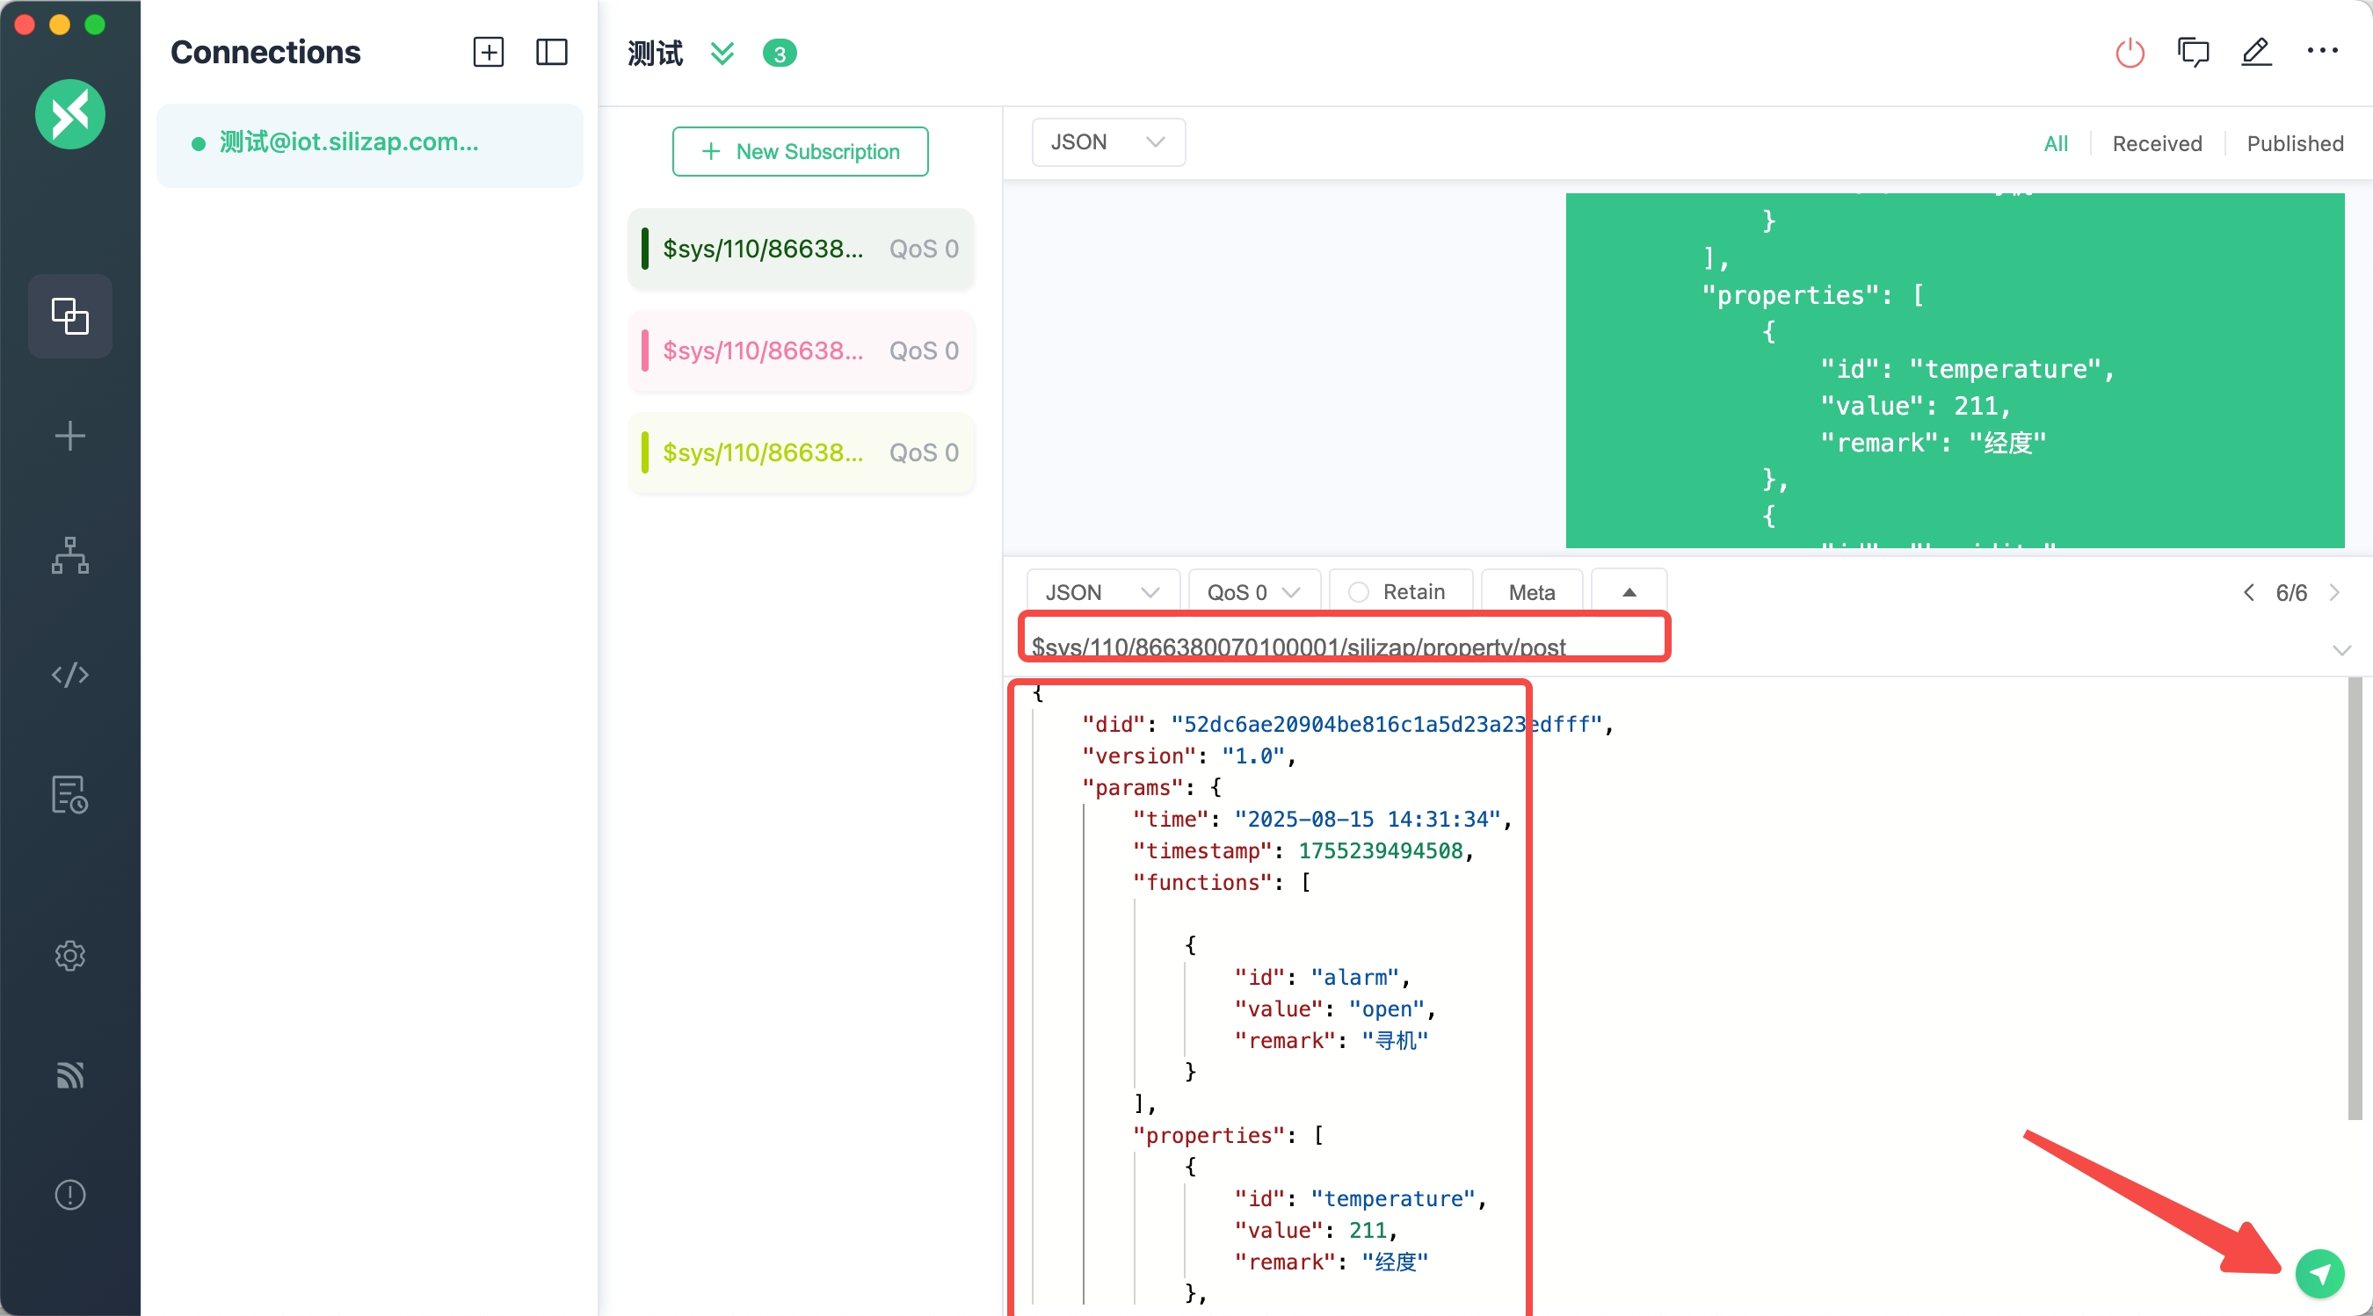Viewport: 2373px width, 1316px height.
Task: Click the red disconnect power icon
Action: 2129,53
